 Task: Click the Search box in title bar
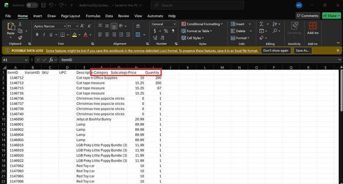[x=197, y=5]
